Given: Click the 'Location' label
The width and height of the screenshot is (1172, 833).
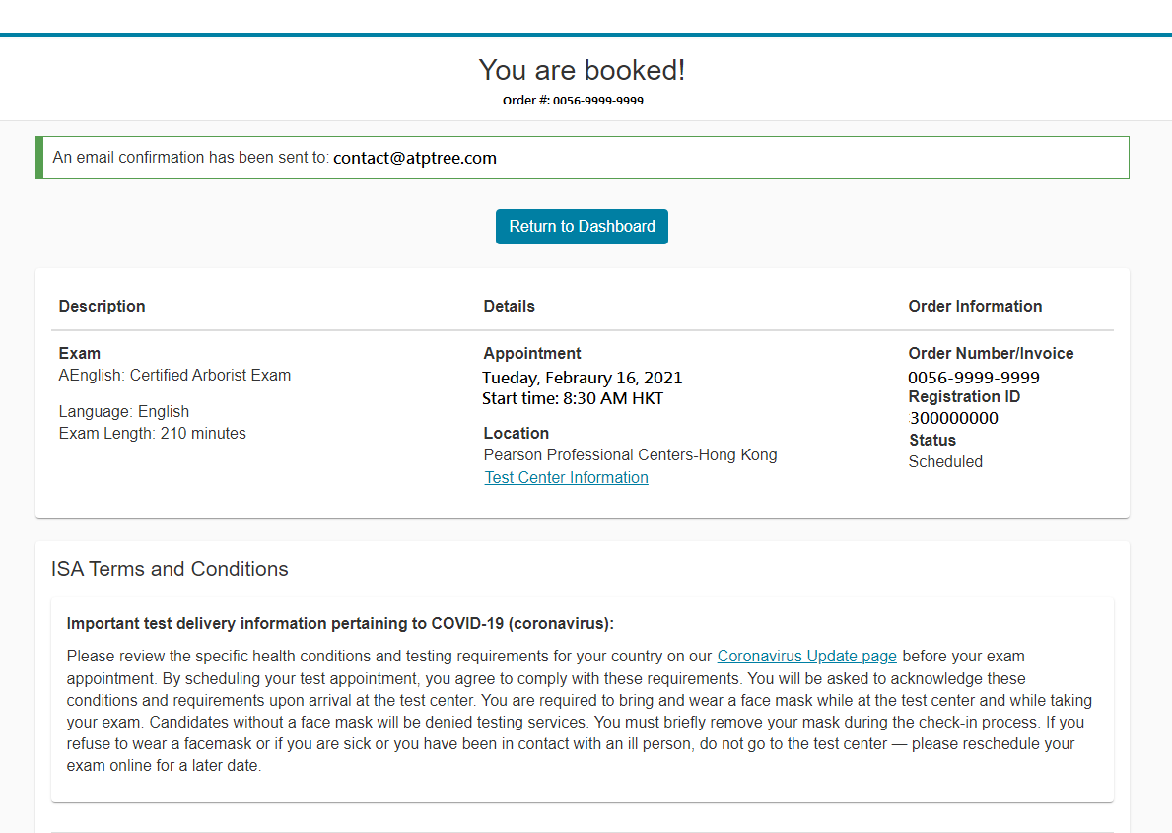Looking at the screenshot, I should point(516,433).
